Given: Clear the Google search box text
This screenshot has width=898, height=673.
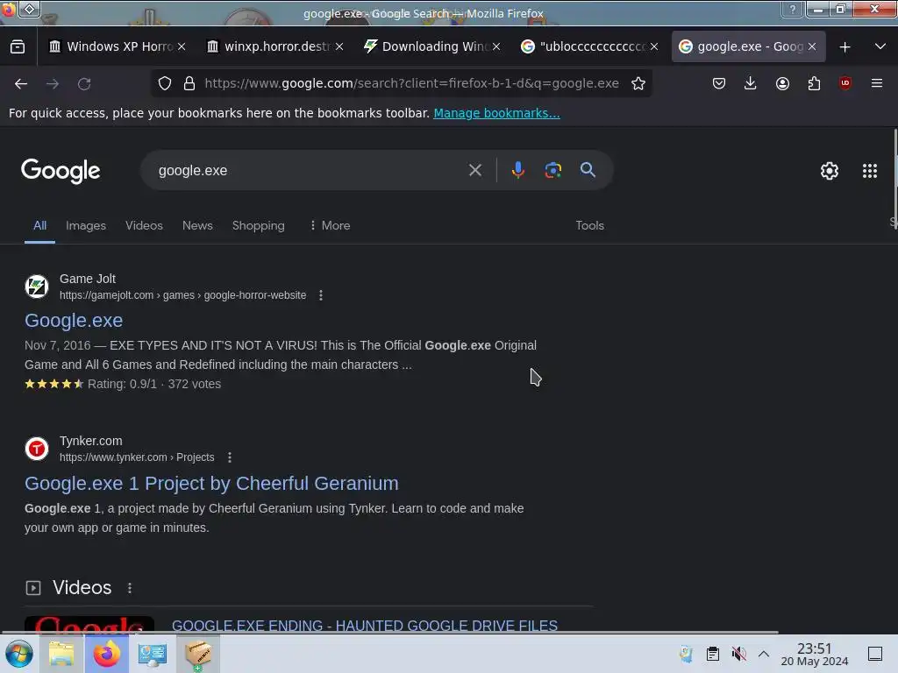Looking at the screenshot, I should [474, 170].
